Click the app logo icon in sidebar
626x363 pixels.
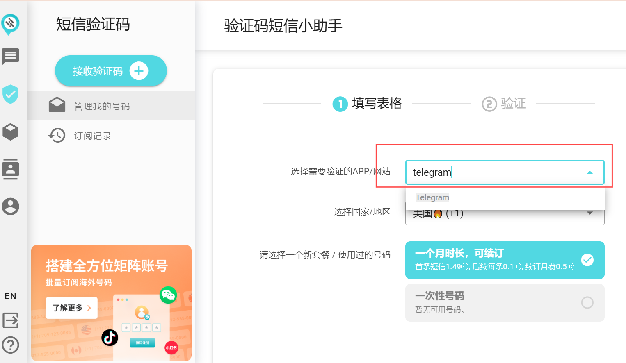tap(10, 24)
